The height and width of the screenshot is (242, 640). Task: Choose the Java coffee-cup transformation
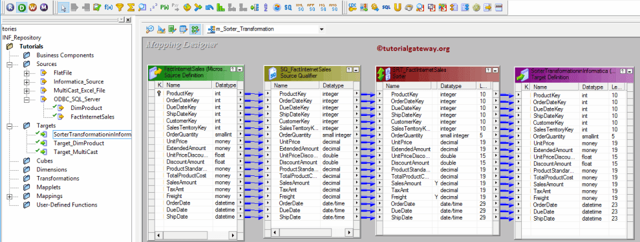pyautogui.click(x=409, y=8)
